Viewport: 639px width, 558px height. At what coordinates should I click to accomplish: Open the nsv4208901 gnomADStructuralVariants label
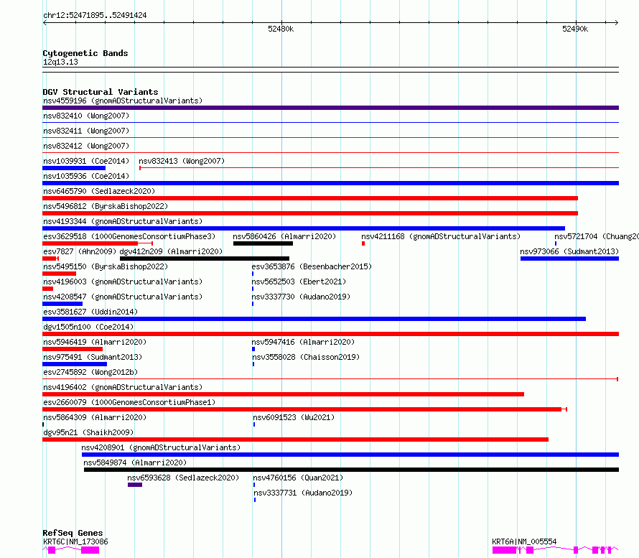coord(161,447)
